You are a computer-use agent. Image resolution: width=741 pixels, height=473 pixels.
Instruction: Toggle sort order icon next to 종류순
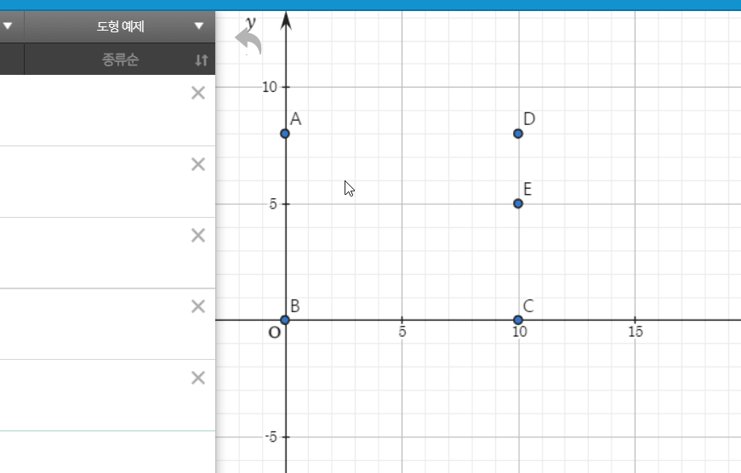pos(202,60)
